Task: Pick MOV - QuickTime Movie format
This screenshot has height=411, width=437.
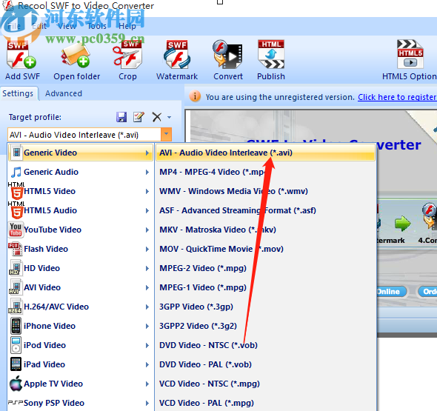Action: pyautogui.click(x=265, y=249)
